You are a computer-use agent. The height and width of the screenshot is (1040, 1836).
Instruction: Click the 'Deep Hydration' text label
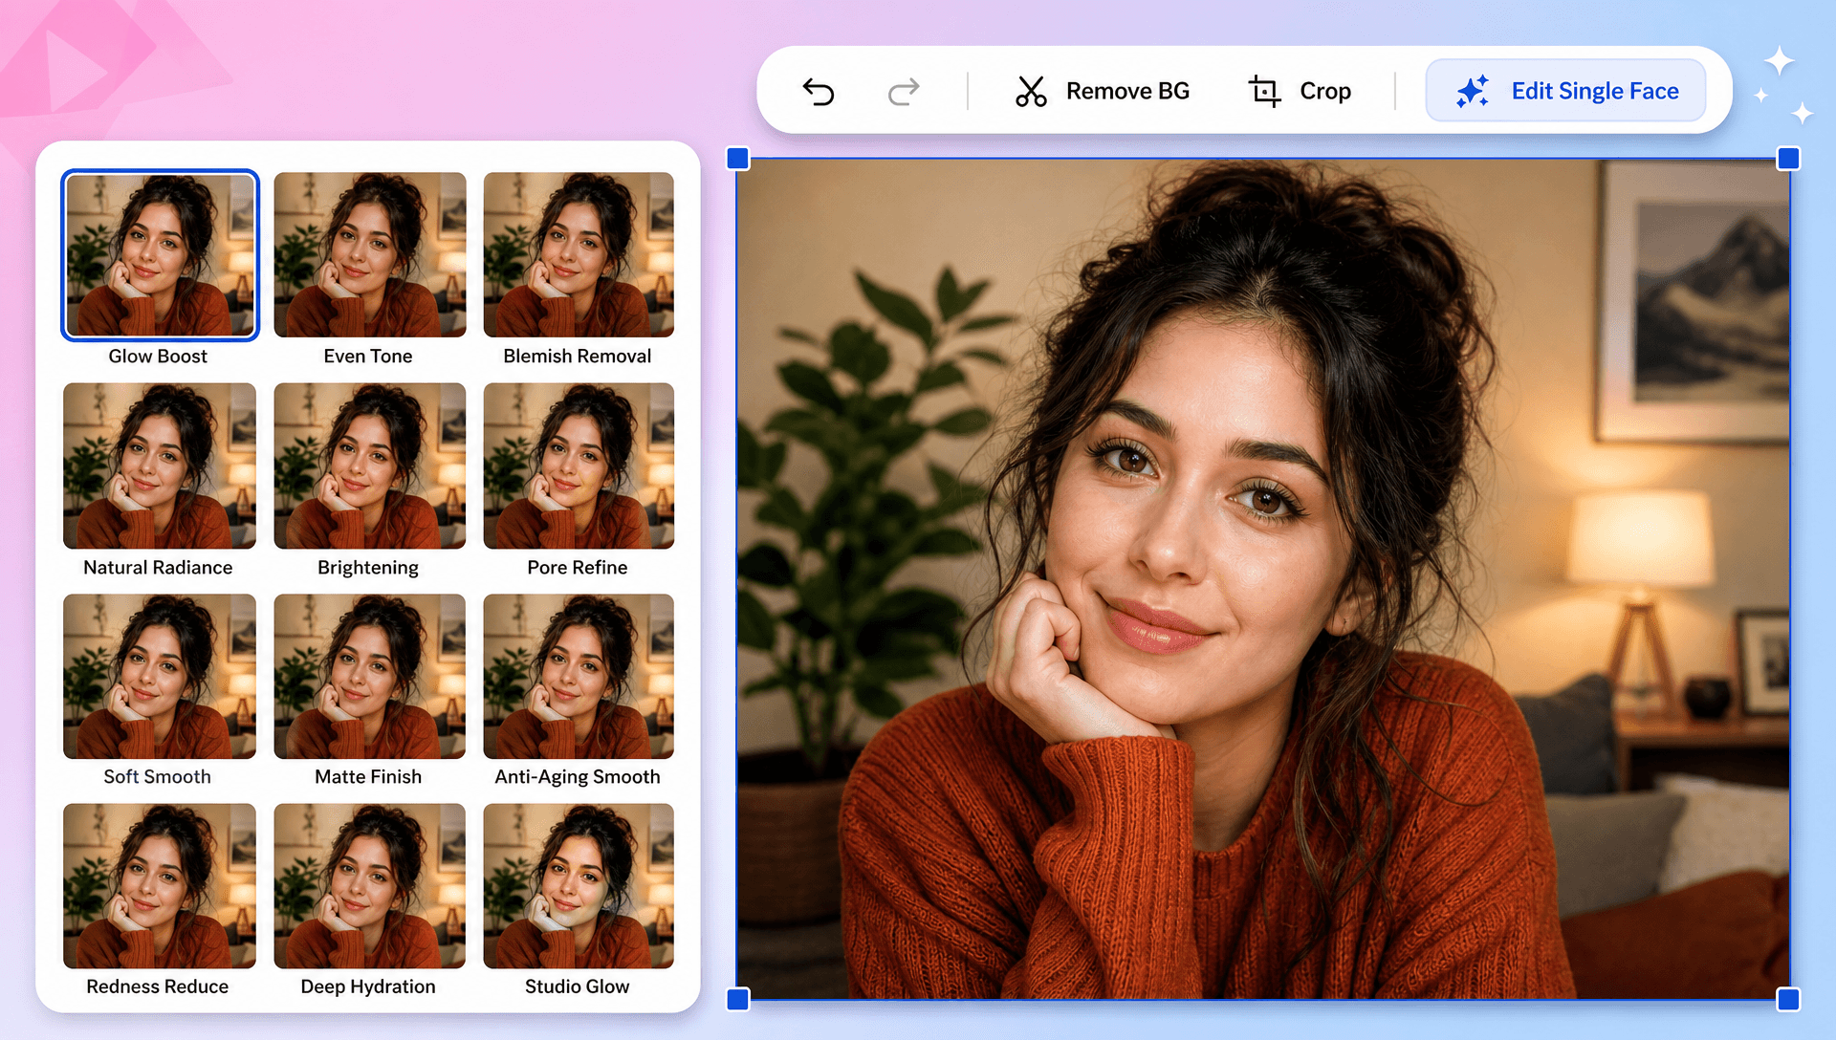coord(368,987)
